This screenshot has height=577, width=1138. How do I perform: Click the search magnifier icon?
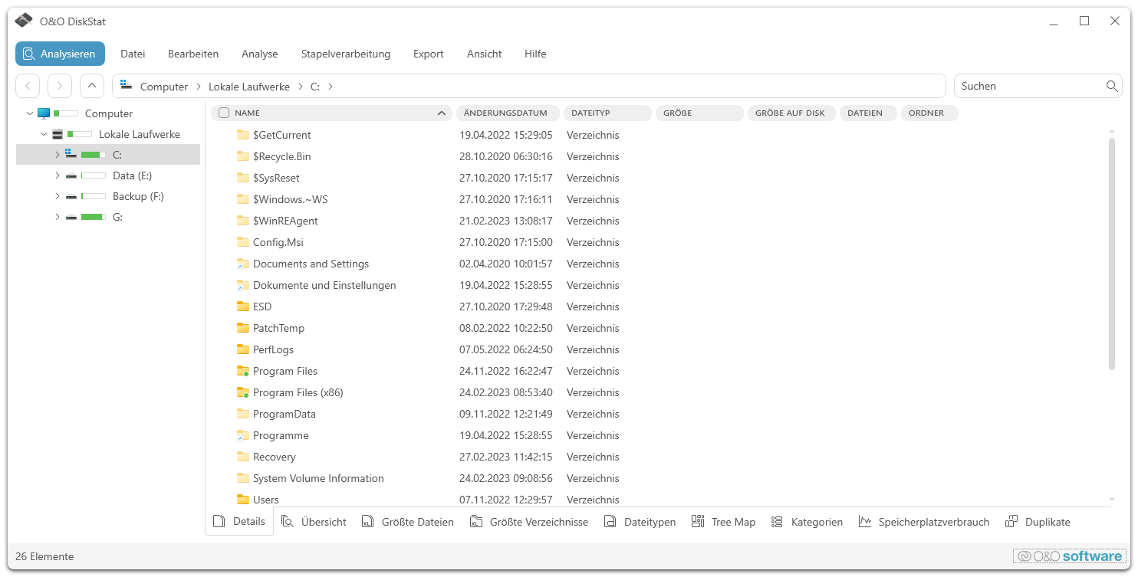[x=1112, y=86]
